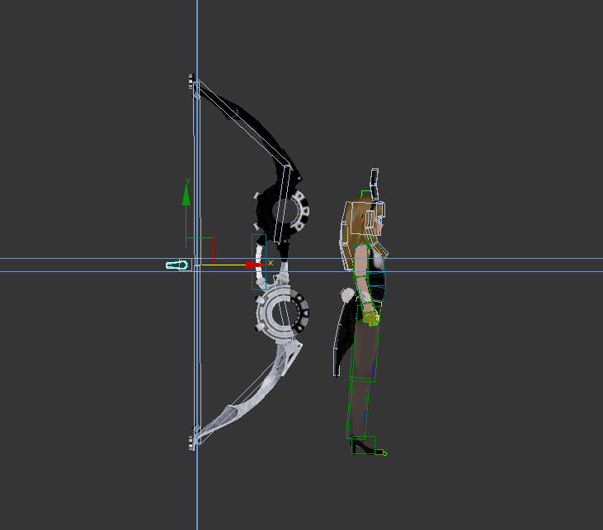
Task: Select the top tip of the bow
Action: (192, 81)
